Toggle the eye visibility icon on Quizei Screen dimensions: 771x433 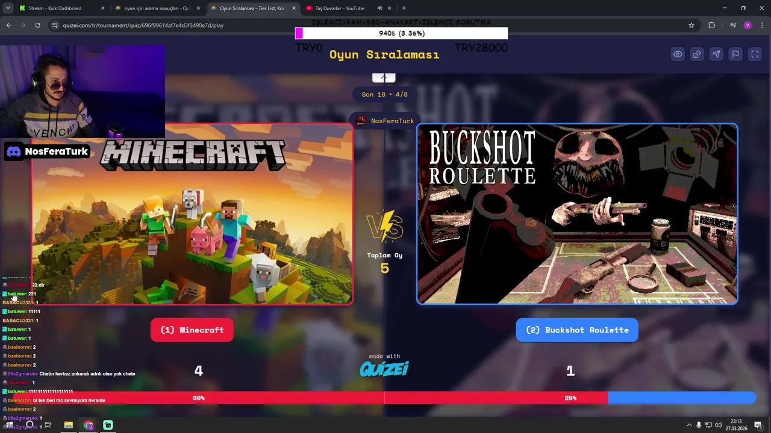click(x=678, y=54)
